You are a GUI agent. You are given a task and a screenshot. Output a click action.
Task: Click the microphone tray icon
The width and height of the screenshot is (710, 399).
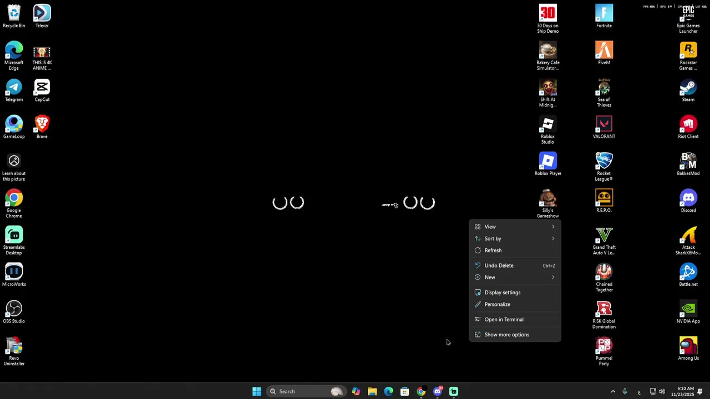point(625,391)
